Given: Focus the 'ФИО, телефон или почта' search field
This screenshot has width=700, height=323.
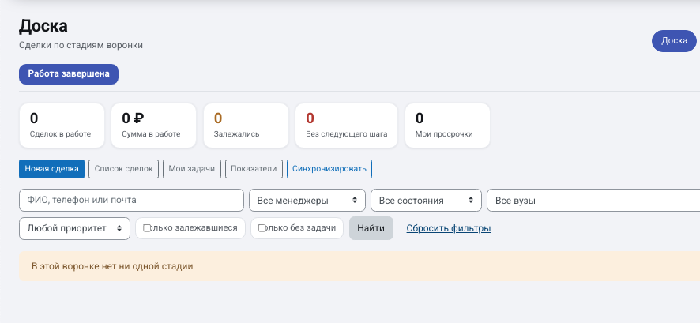Looking at the screenshot, I should coord(131,201).
